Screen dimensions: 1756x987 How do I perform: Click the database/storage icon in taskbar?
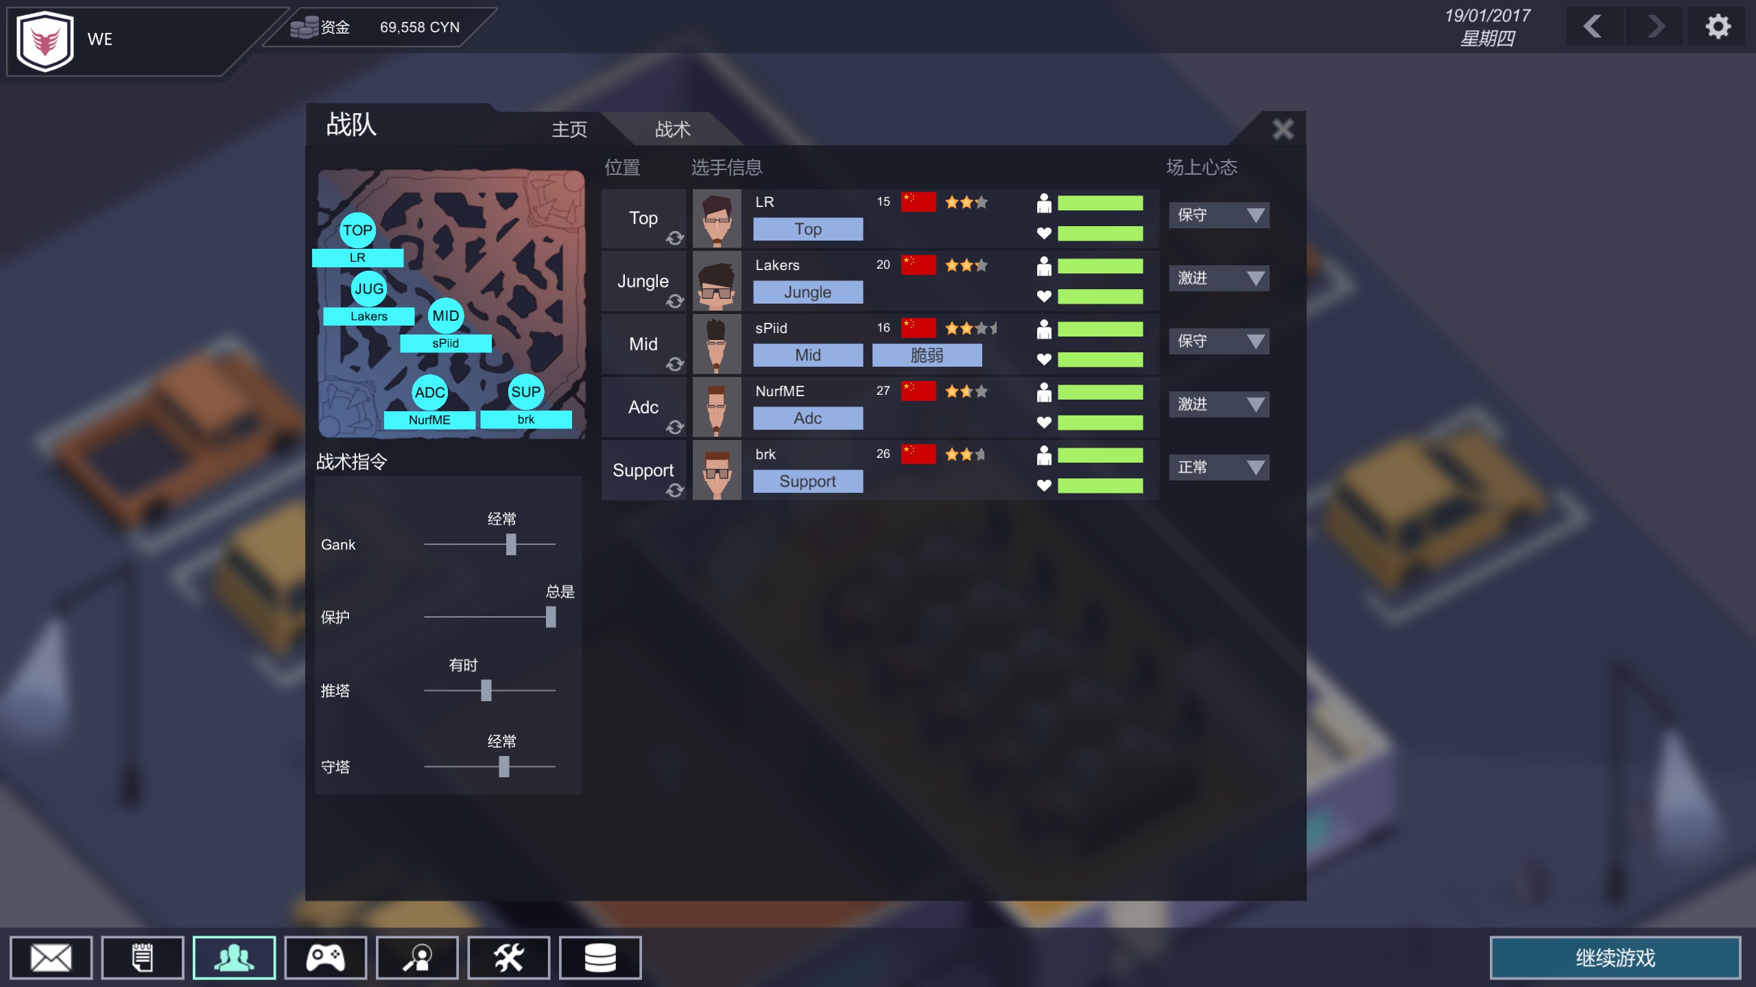pyautogui.click(x=600, y=958)
